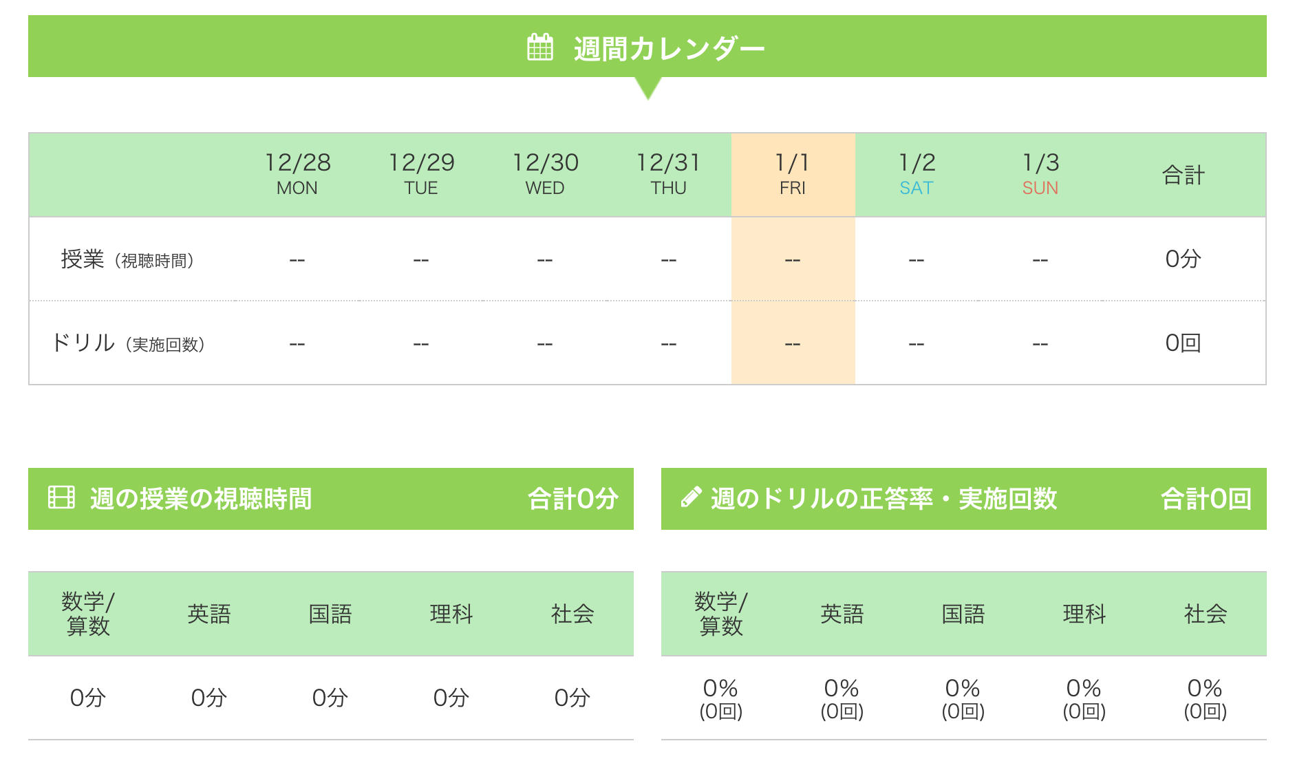Select the 1/2 SAT column header
1295x761 pixels.
[917, 174]
